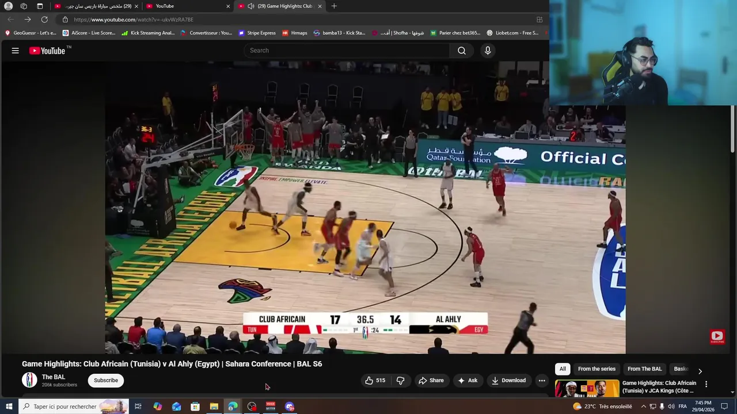Focus the YouTube search field

(x=347, y=51)
